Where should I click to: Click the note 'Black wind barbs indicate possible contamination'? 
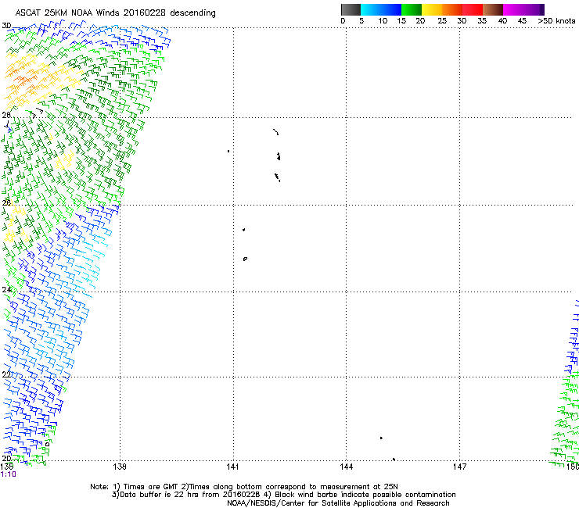(365, 495)
